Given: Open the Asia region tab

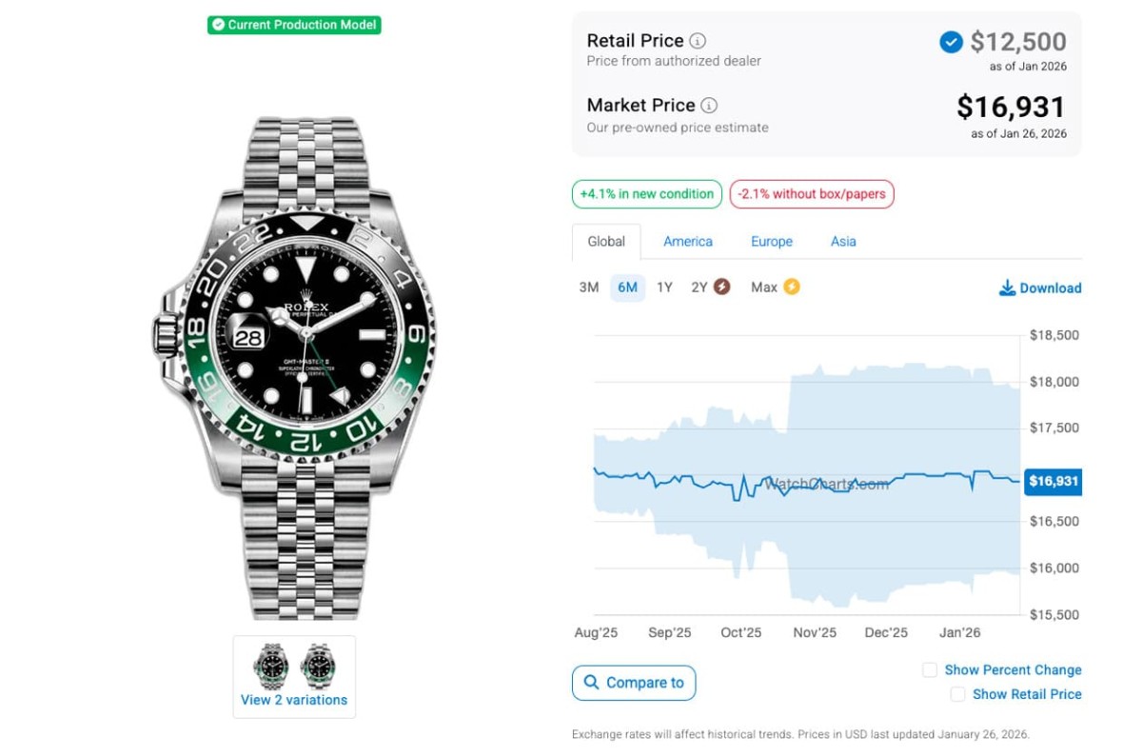Looking at the screenshot, I should pyautogui.click(x=843, y=242).
